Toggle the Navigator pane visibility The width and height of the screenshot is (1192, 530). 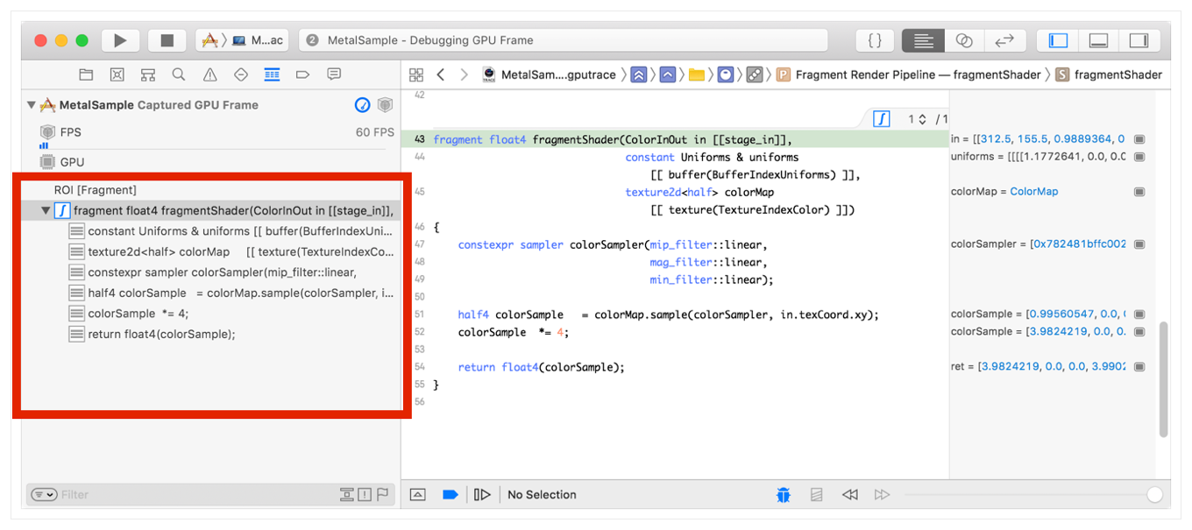1058,40
